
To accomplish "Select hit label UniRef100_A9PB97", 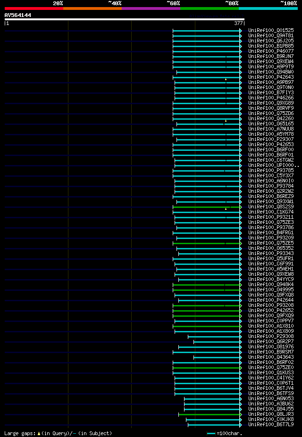I will pos(271,82).
